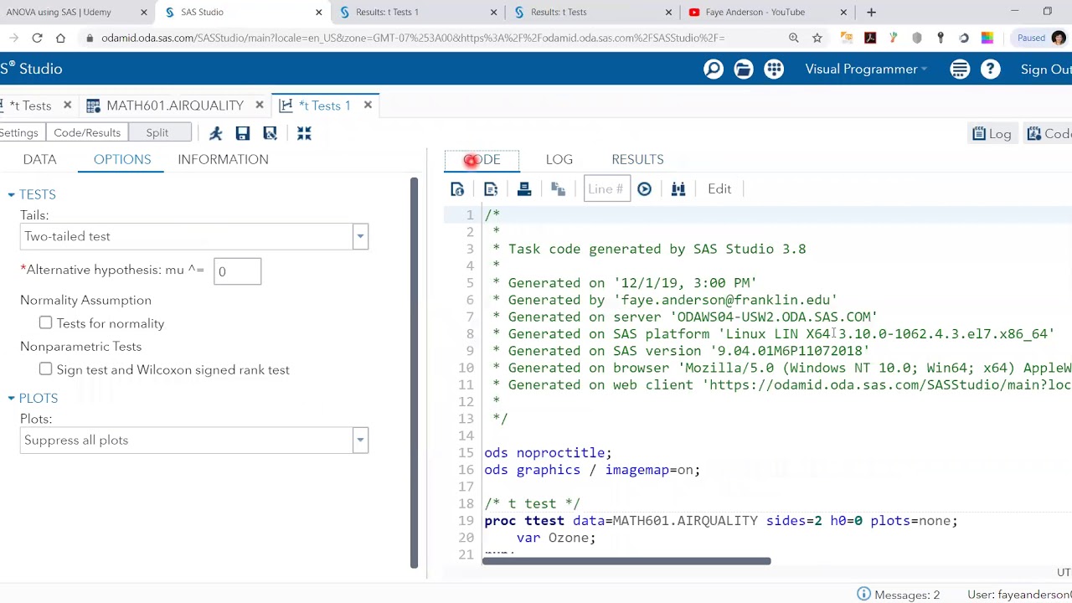Open the folder icon in SAS Studio header
The height and width of the screenshot is (603, 1072).
coord(744,70)
